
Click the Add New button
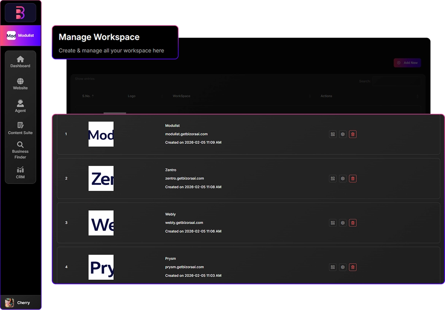pos(407,63)
